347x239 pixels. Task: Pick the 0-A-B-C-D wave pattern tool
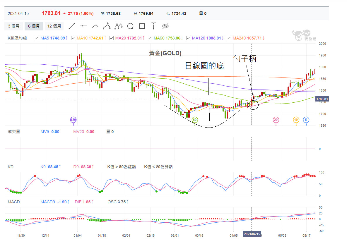pyautogui.click(x=118, y=26)
